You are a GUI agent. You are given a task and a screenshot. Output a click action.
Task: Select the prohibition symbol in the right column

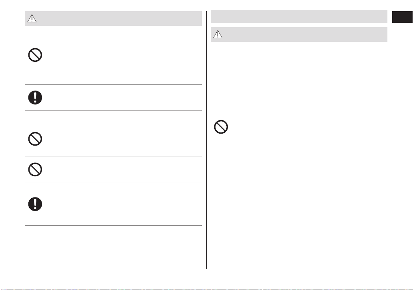tap(221, 127)
